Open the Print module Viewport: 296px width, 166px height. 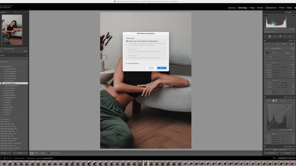tap(282, 8)
